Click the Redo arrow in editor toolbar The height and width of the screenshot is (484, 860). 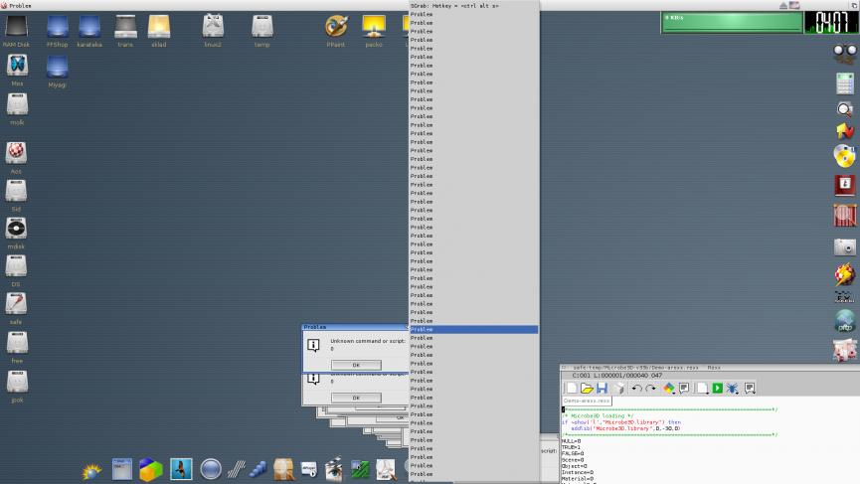point(651,388)
